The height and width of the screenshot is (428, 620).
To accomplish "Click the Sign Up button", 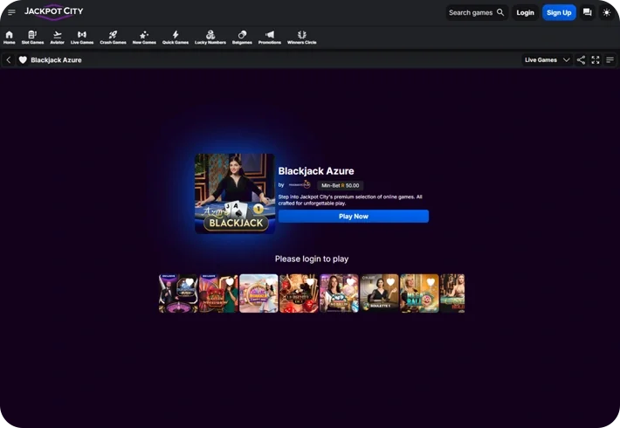I will [x=558, y=12].
